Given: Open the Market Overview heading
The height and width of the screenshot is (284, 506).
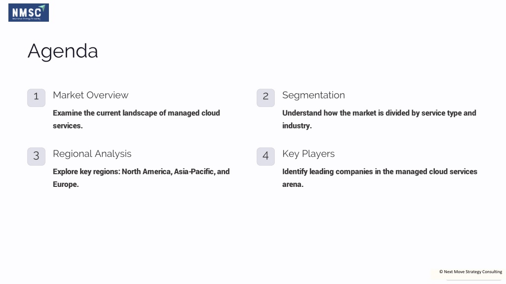Looking at the screenshot, I should click(91, 95).
